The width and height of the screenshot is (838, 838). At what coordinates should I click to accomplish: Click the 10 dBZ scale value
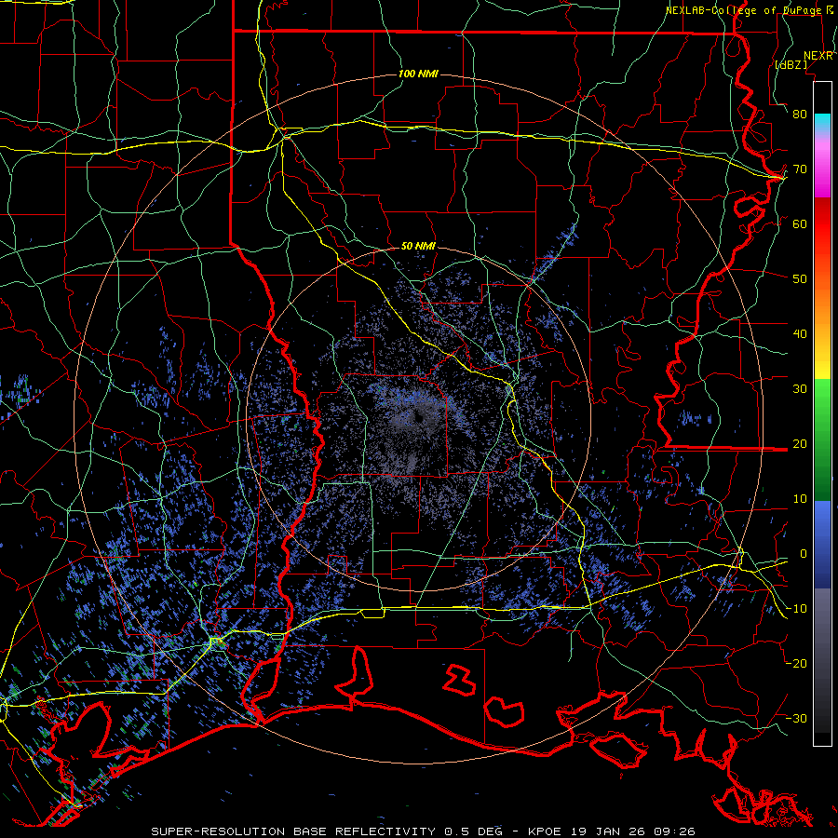[x=800, y=499]
